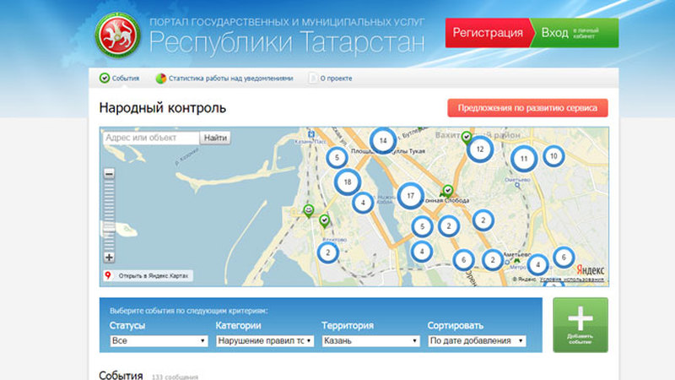Open the Сортировать dropdown
This screenshot has width=675, height=380.
coord(476,341)
